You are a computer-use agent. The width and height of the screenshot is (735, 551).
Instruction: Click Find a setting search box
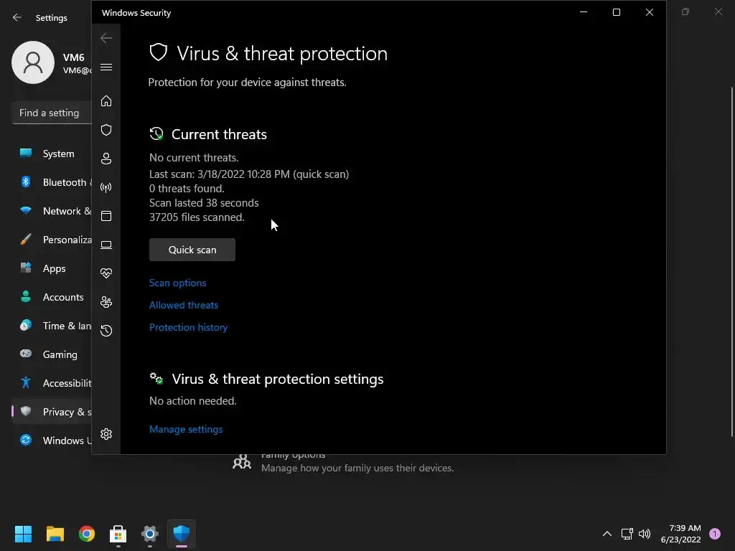click(x=52, y=113)
